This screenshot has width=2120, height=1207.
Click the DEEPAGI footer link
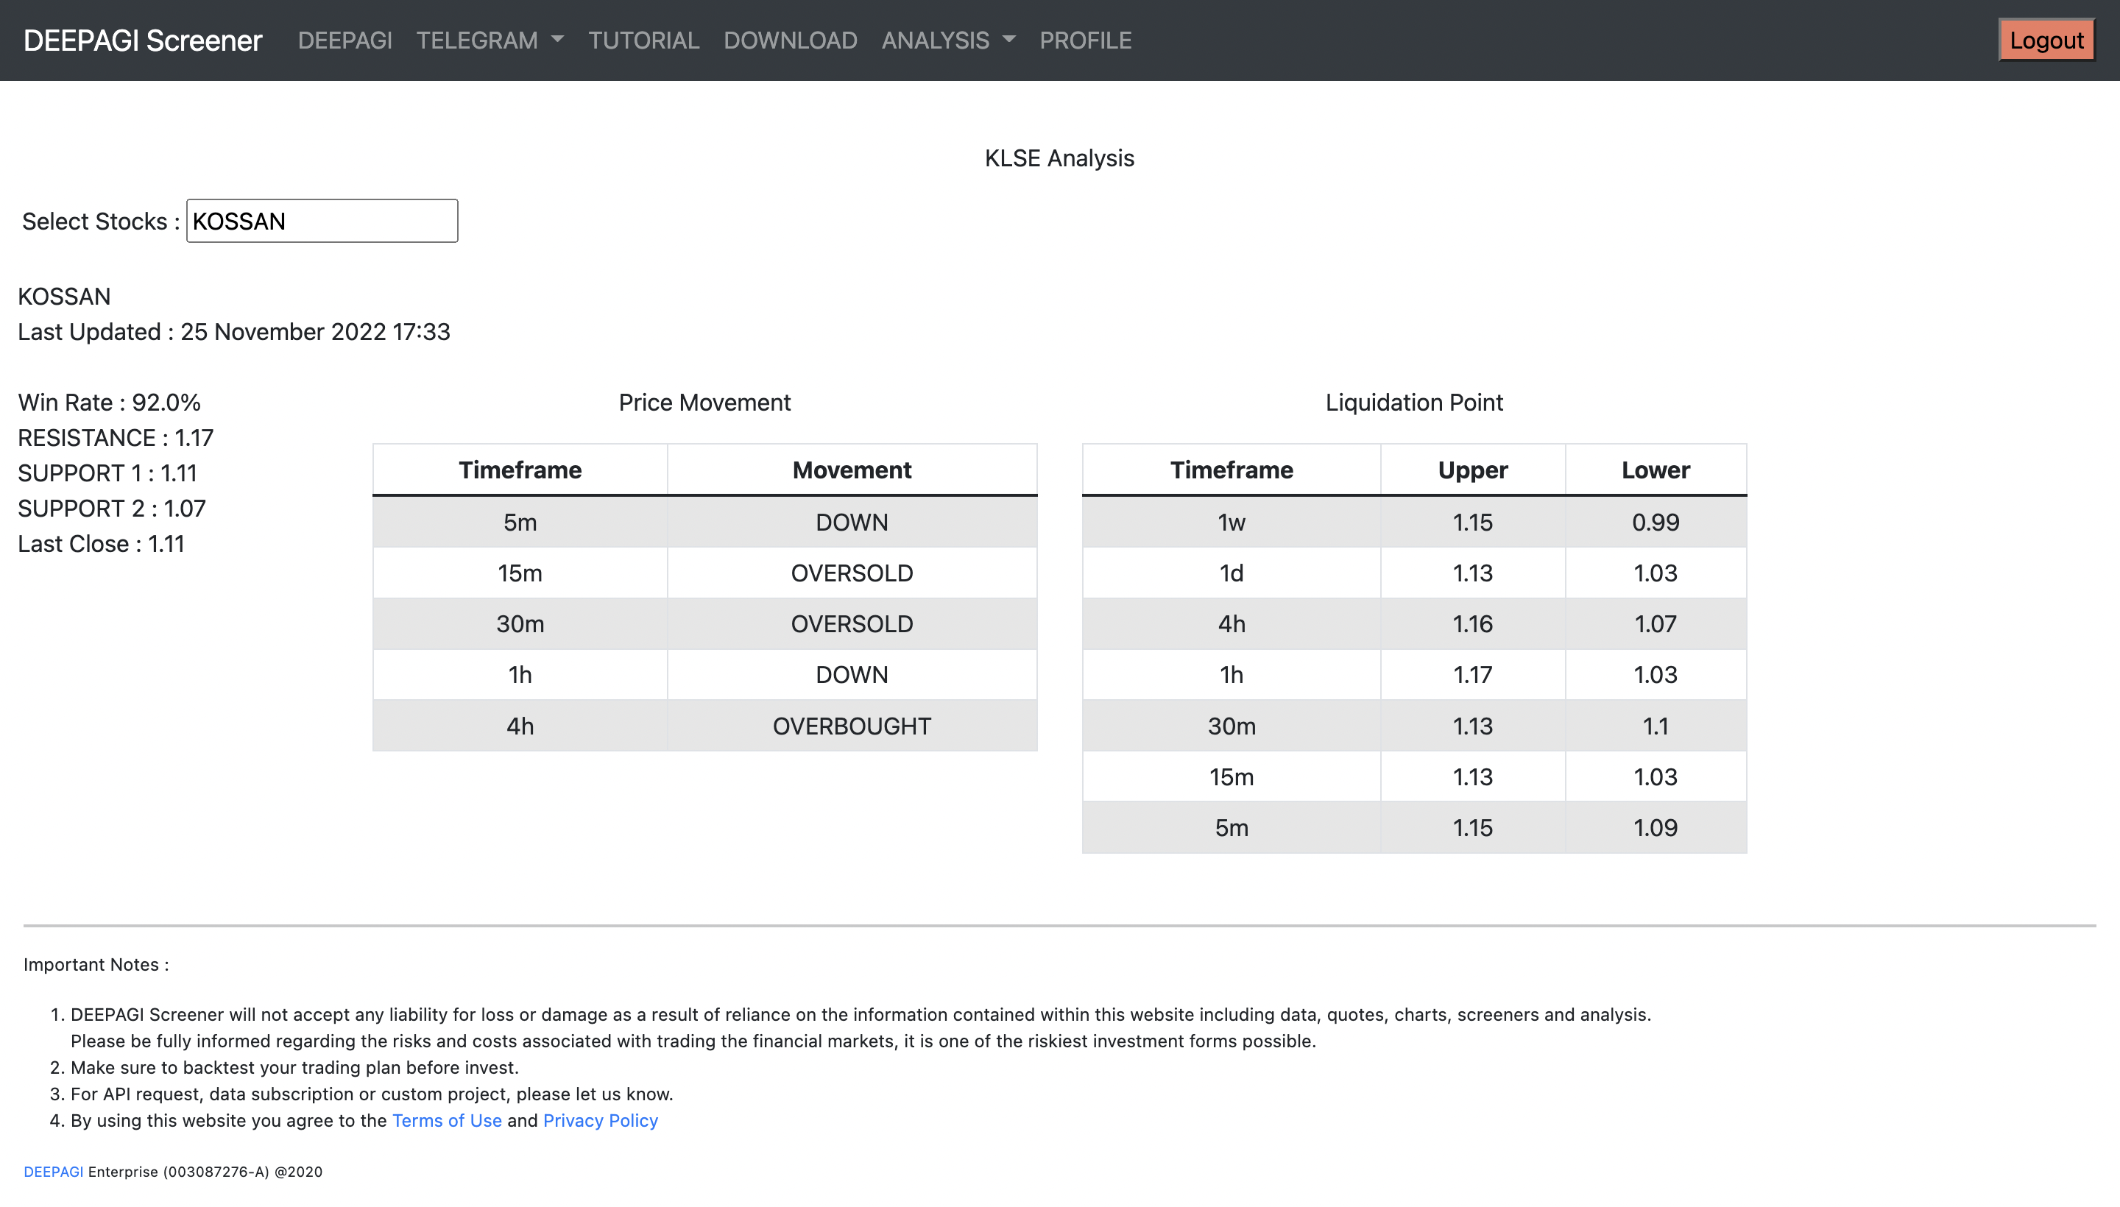pyautogui.click(x=53, y=1172)
